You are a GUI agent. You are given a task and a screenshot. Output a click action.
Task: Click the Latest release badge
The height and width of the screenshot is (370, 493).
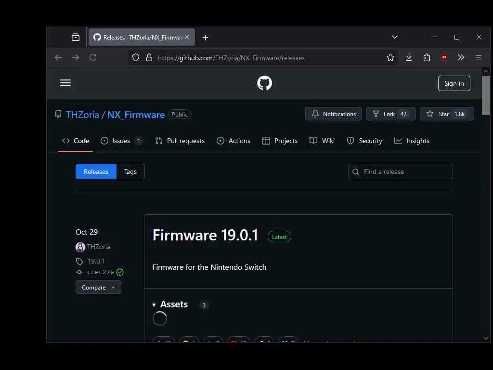[279, 237]
